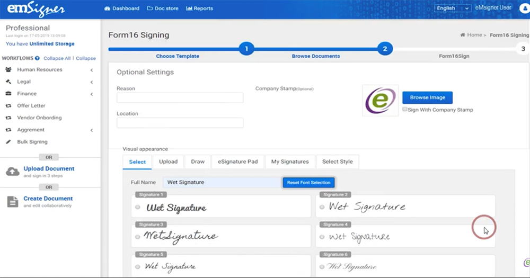The image size is (530, 278).
Task: Click the Home breadcrumb icon
Action: (x=463, y=35)
